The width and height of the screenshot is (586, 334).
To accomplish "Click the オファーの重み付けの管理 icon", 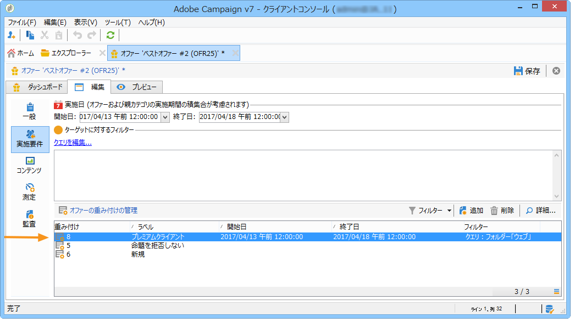I will (x=63, y=211).
